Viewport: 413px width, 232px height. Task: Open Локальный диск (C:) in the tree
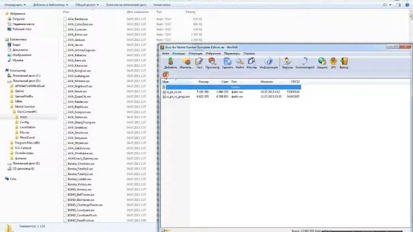(x=26, y=76)
